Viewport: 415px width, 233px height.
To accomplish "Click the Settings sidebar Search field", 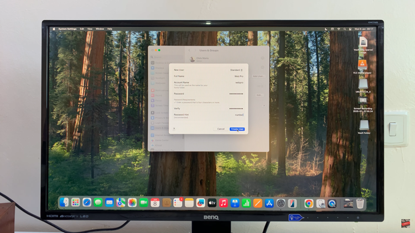I will (167, 57).
